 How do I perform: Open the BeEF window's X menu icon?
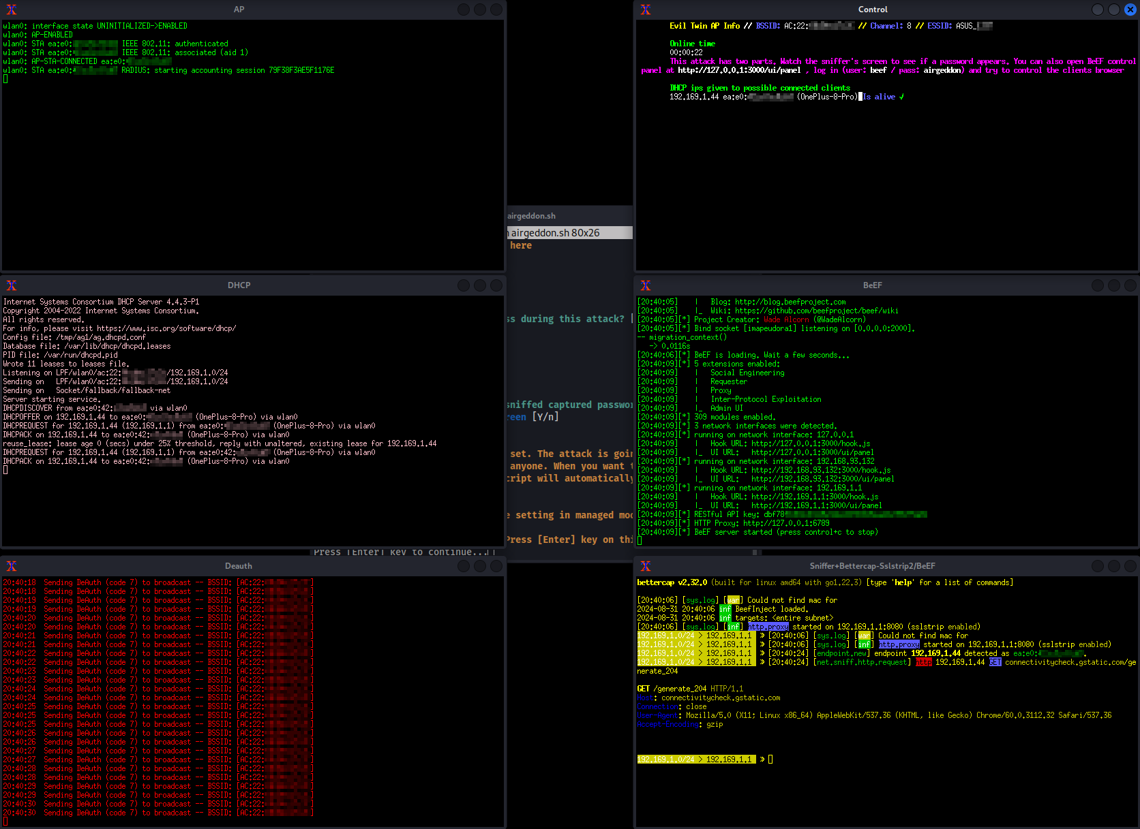pos(646,285)
